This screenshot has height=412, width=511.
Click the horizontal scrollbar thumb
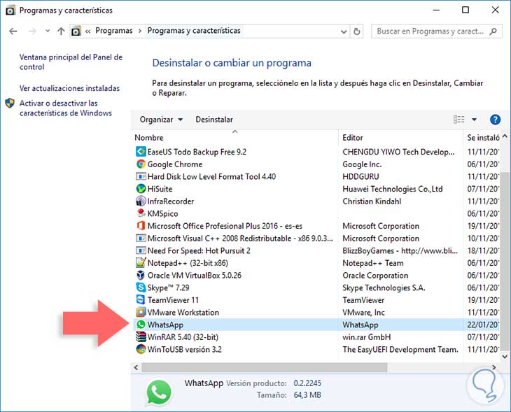pos(265,367)
